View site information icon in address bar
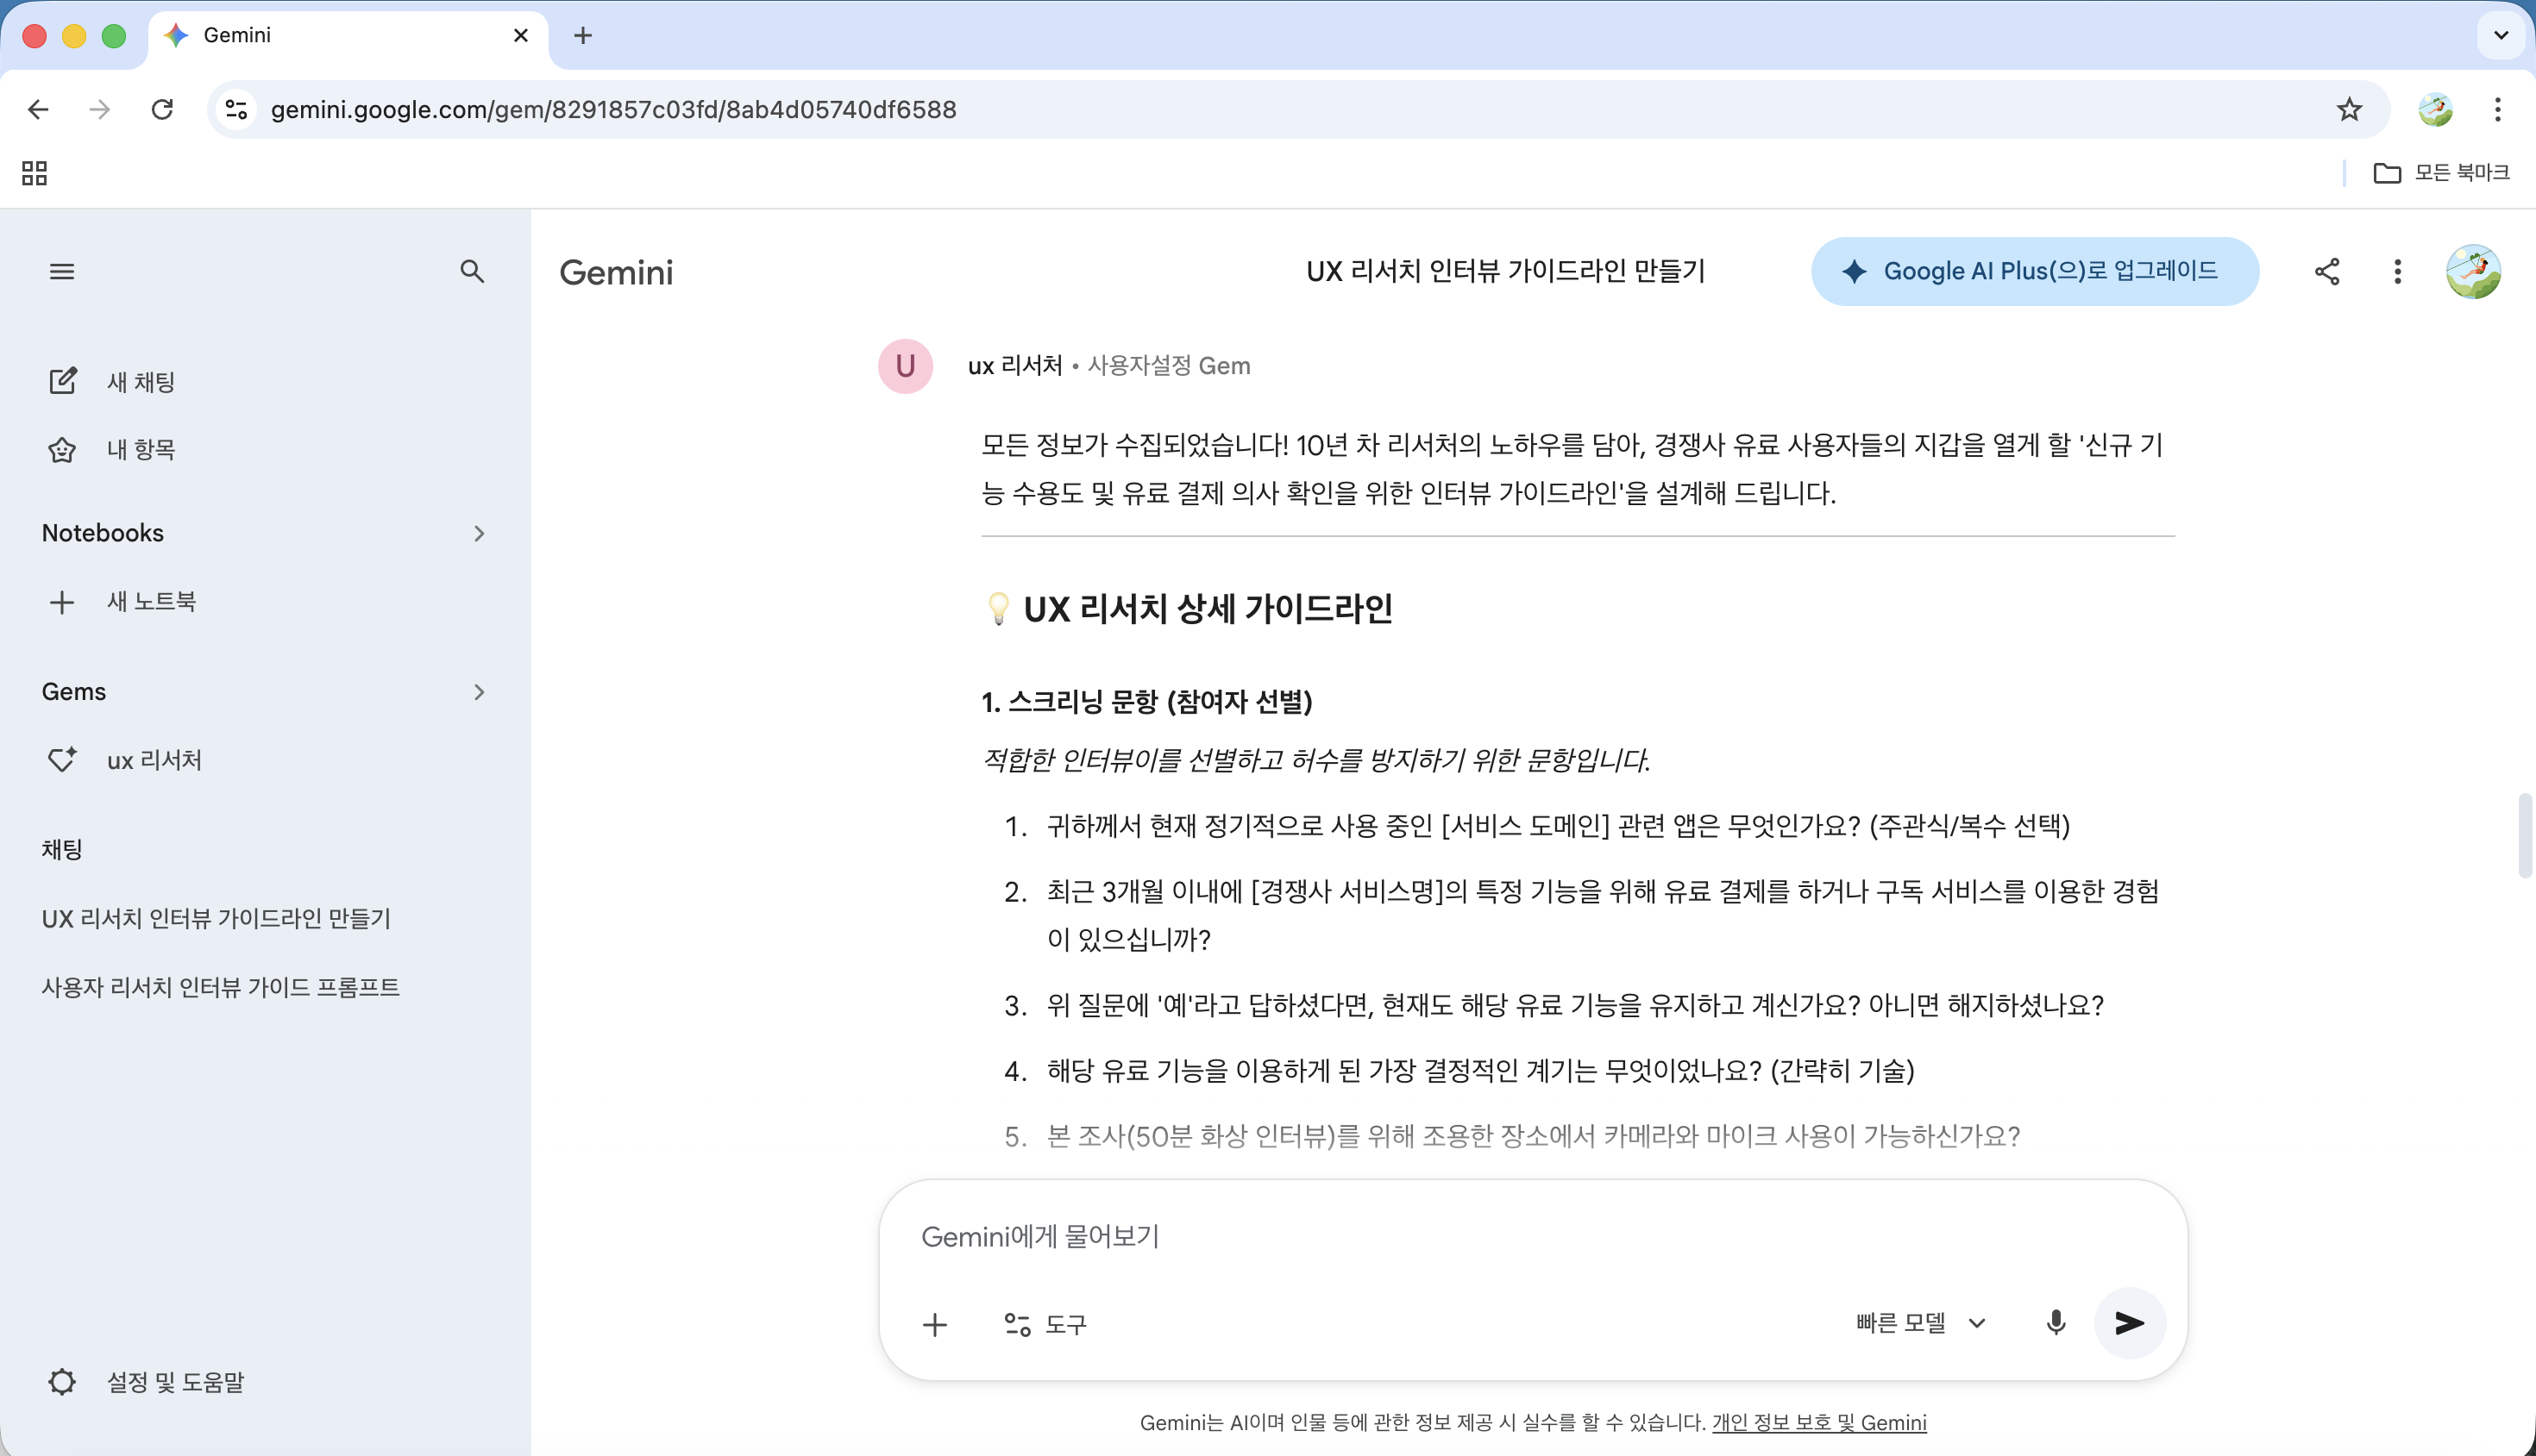 coord(236,109)
